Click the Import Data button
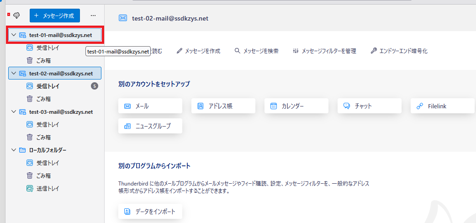476x223 pixels. 150,212
